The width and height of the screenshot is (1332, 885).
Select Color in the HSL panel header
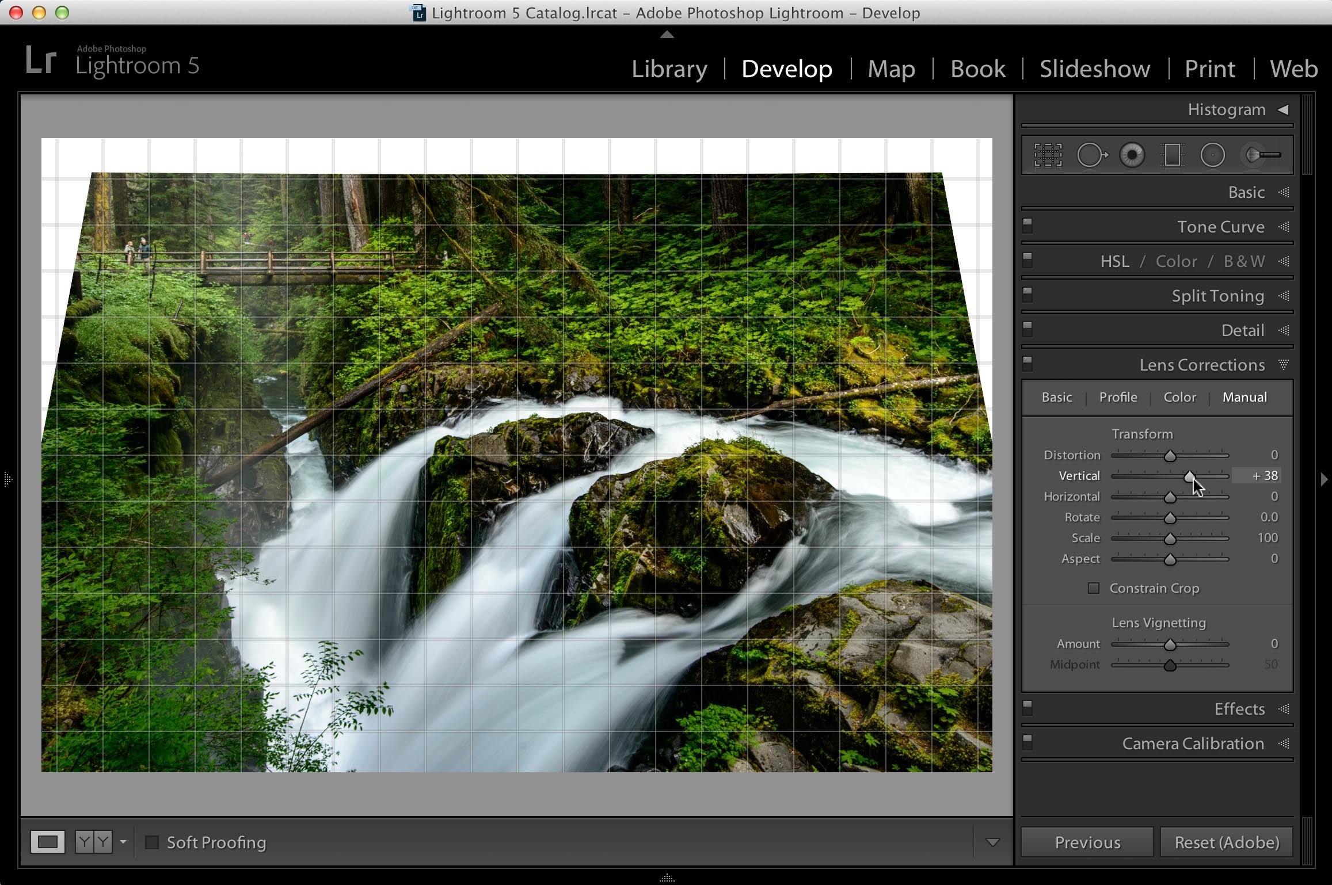(x=1177, y=261)
